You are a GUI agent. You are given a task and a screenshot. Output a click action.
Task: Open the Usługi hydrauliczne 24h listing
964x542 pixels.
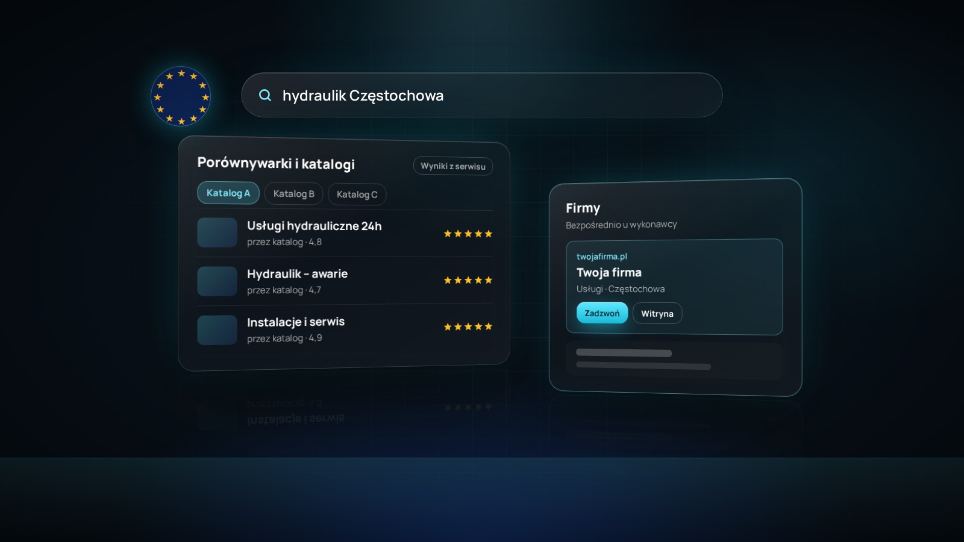[x=345, y=234]
